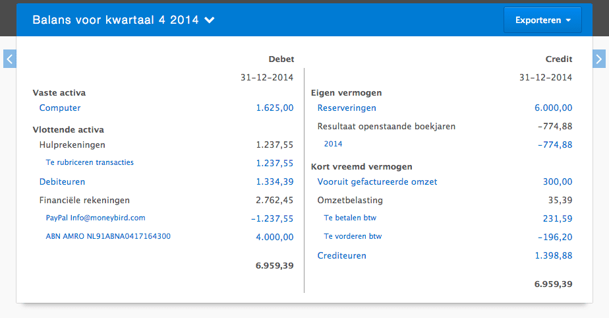Viewport: 609px width, 318px height.
Task: Go to next quarter with right arrow
Action: point(598,59)
